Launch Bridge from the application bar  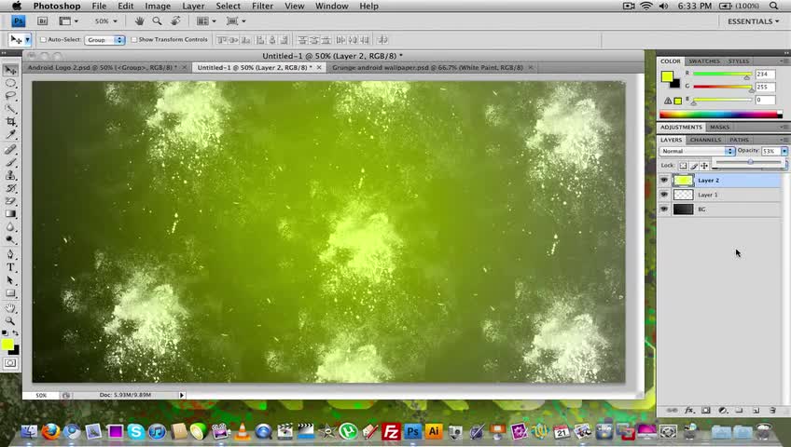[42, 21]
